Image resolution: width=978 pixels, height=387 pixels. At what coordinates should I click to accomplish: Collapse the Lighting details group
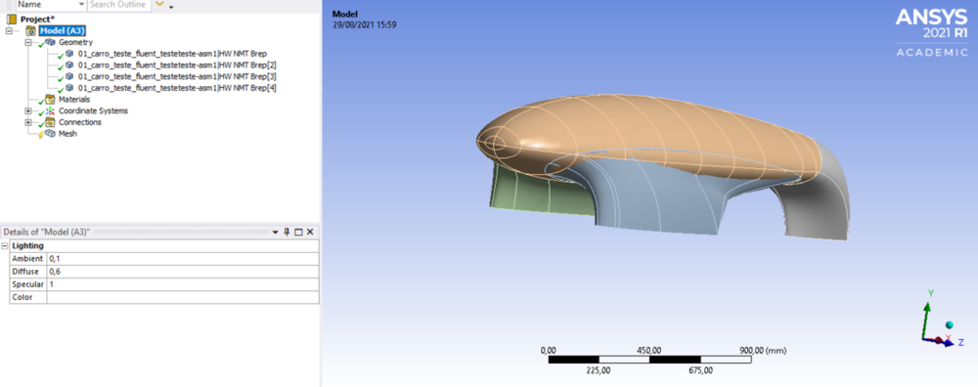(5, 246)
